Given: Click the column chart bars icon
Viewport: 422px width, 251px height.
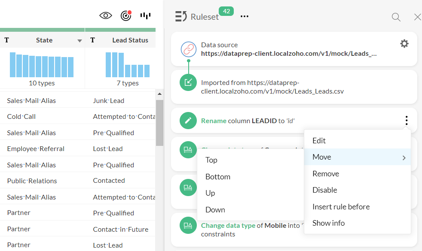Looking at the screenshot, I should coord(145,16).
